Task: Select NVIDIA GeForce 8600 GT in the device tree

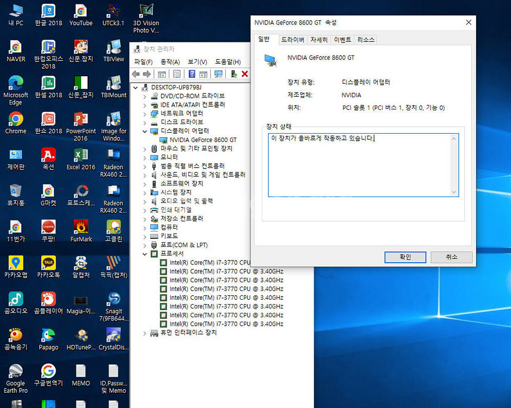Action: click(202, 140)
